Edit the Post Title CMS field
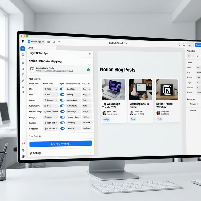 pyautogui.click(x=73, y=89)
